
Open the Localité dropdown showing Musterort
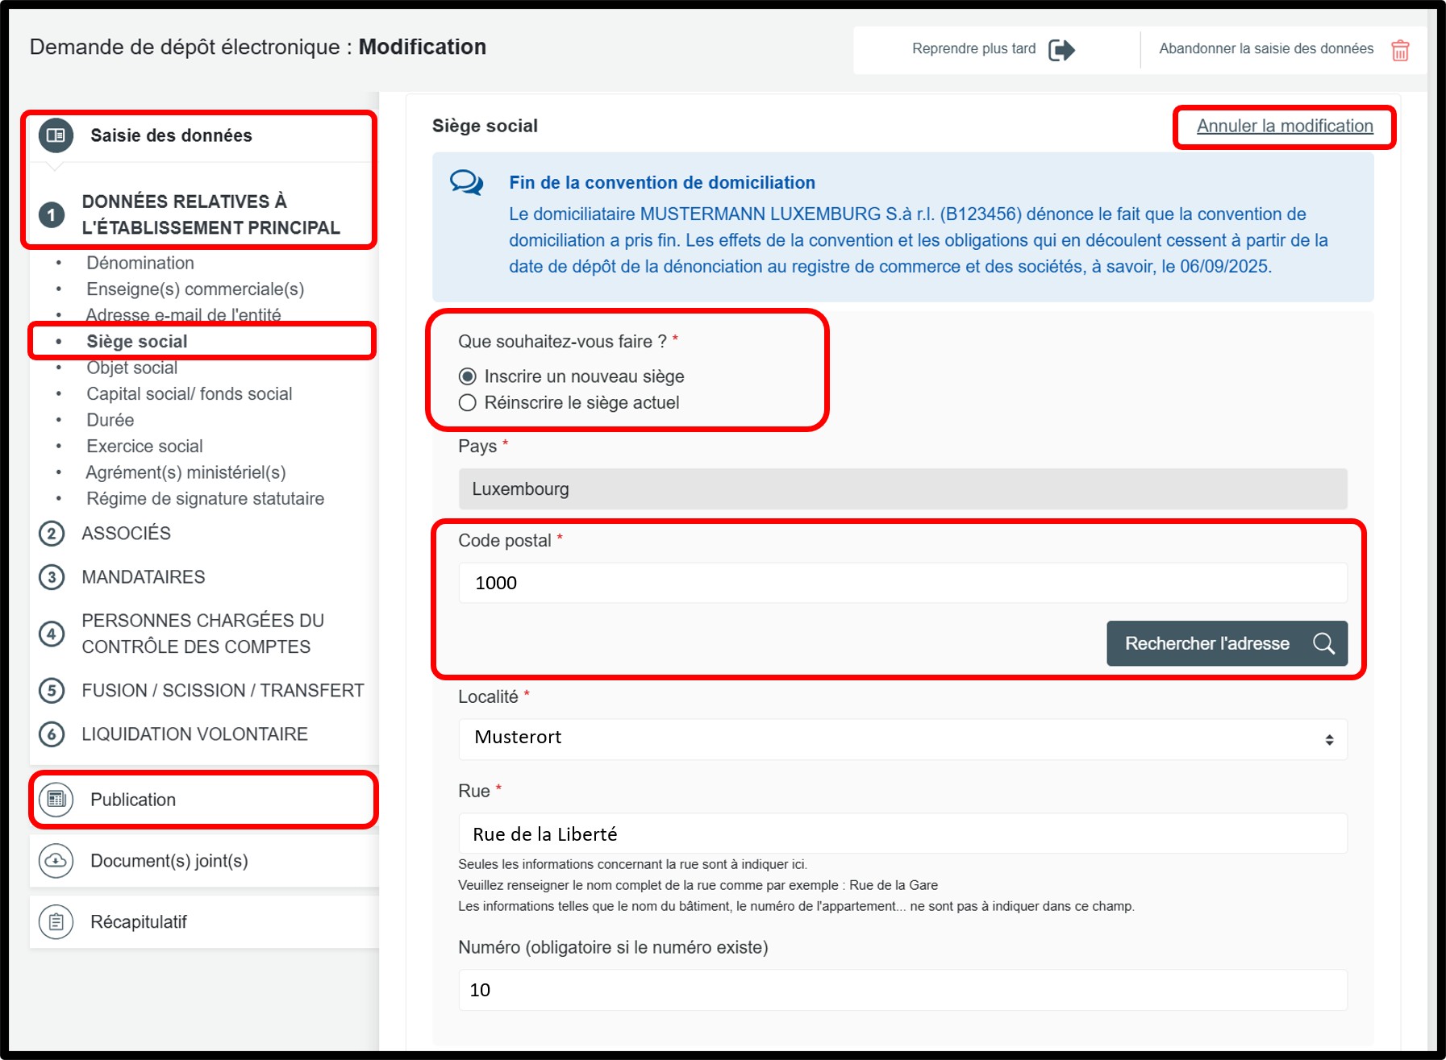(x=902, y=738)
